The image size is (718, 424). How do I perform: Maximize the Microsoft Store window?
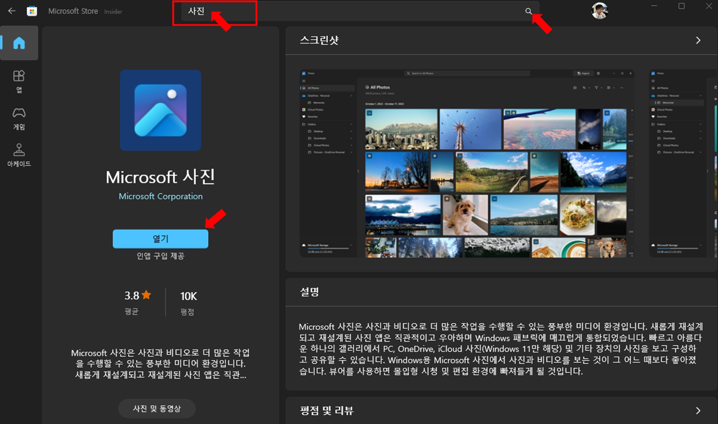pyautogui.click(x=681, y=6)
